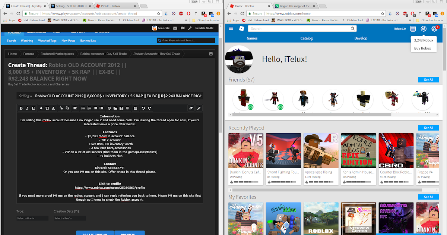Open Apocalypse Rising game thumbnail

point(321,151)
